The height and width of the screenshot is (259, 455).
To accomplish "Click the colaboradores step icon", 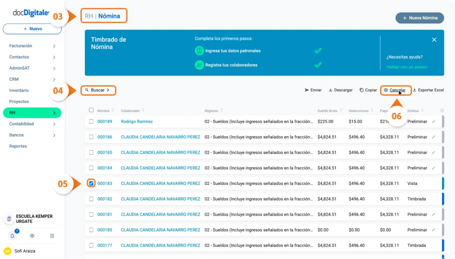I will coord(199,65).
